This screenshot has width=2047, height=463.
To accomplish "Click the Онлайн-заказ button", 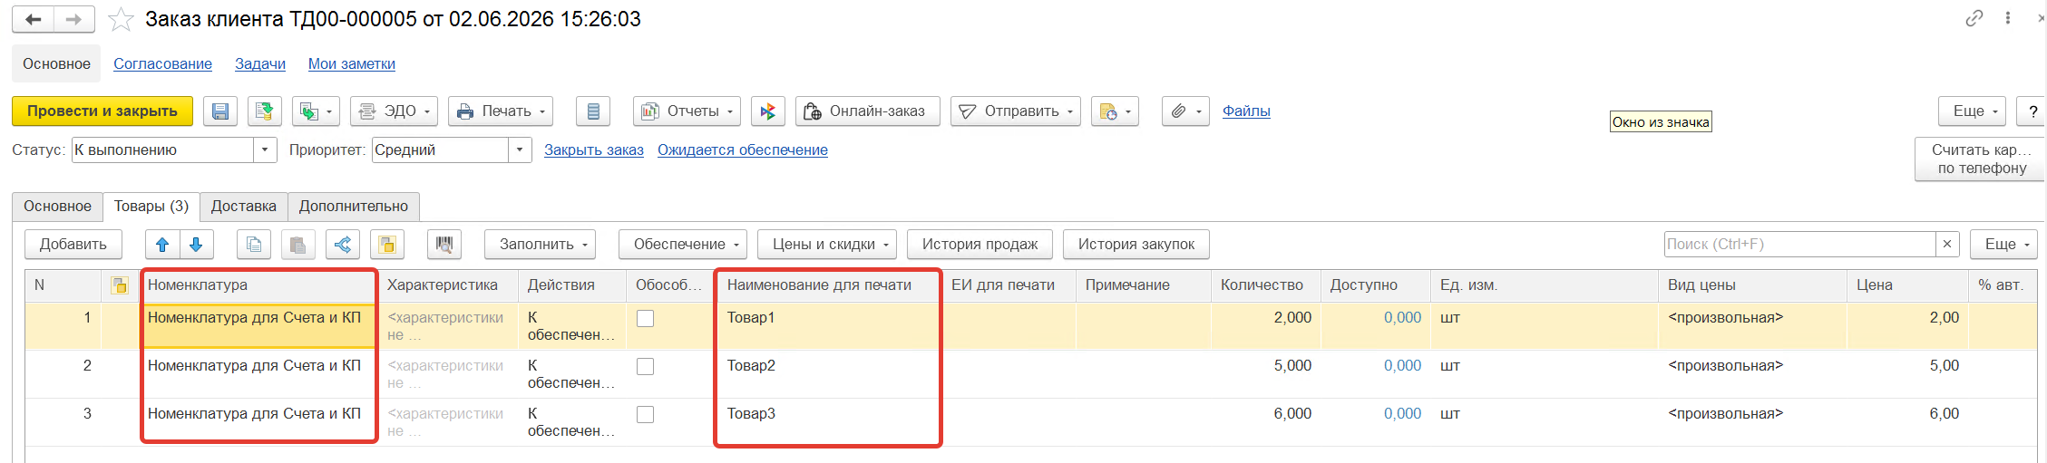I will (868, 111).
